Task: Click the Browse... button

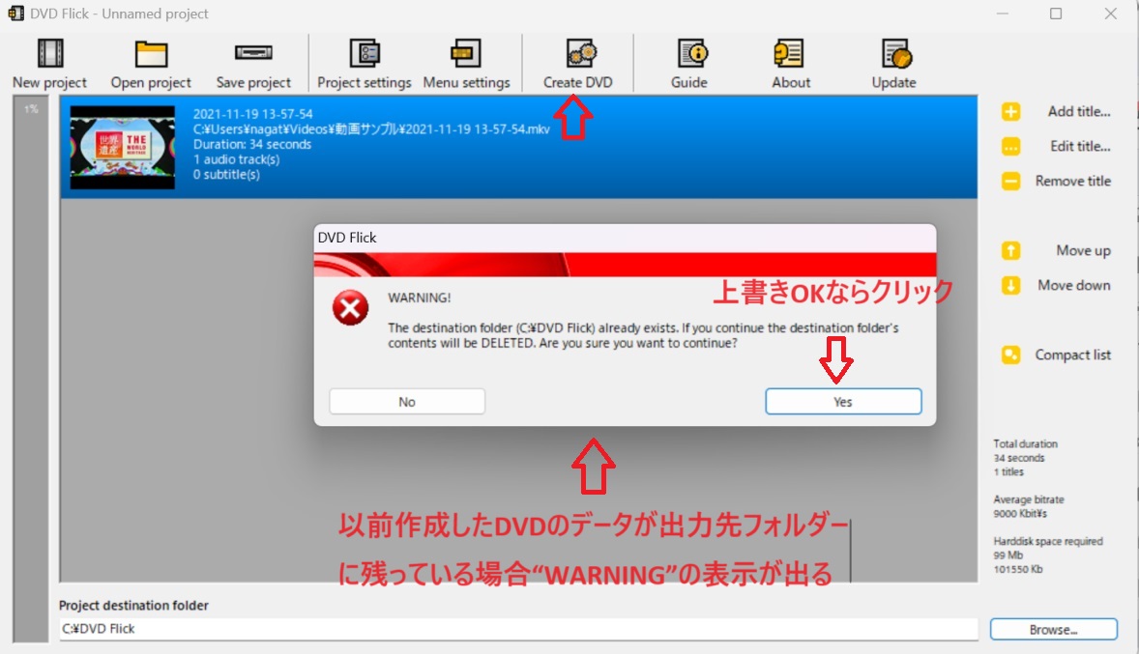Action: click(x=1053, y=629)
